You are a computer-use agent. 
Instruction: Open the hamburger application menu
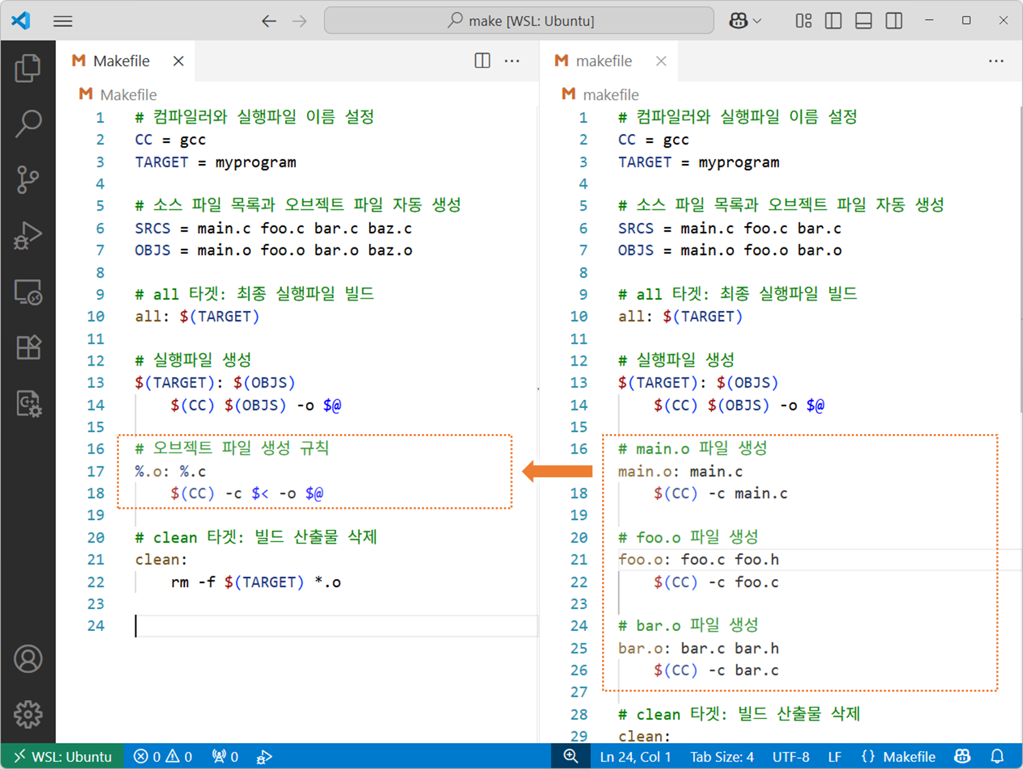point(63,21)
